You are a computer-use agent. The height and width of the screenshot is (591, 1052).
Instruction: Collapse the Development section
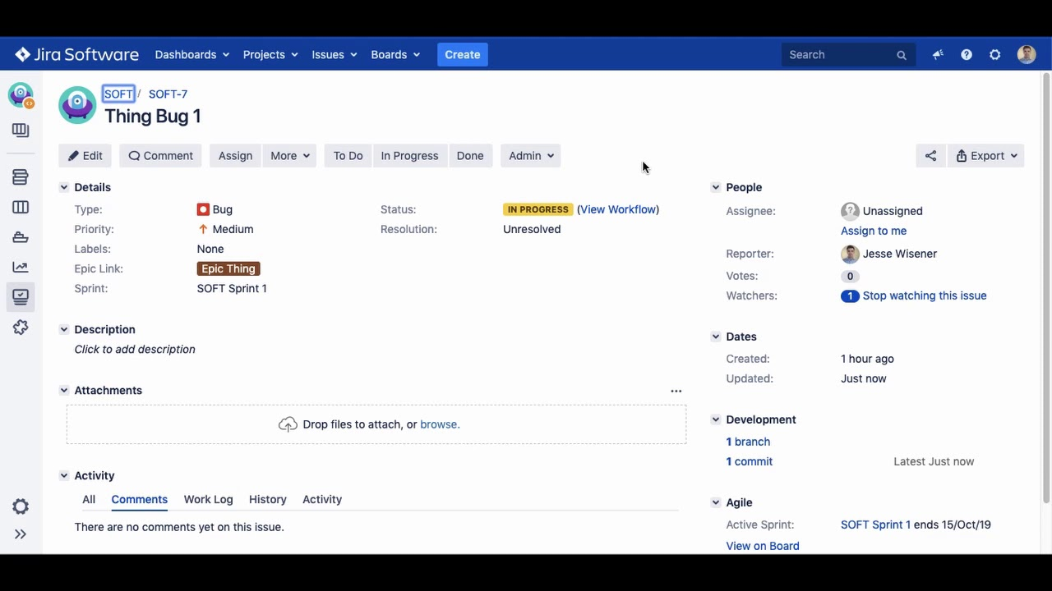click(x=716, y=420)
